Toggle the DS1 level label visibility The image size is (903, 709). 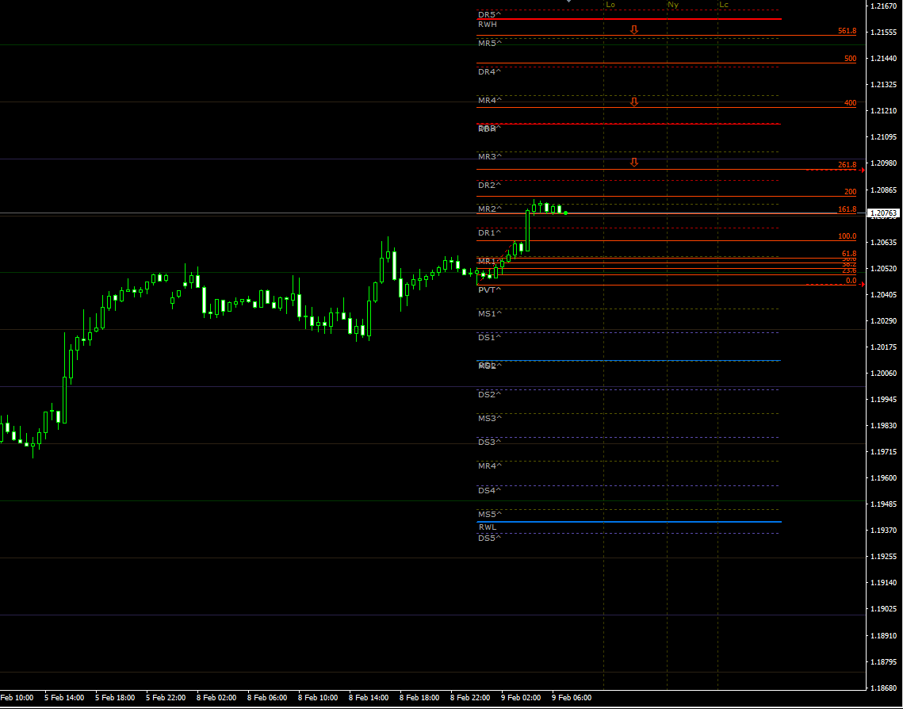click(488, 336)
